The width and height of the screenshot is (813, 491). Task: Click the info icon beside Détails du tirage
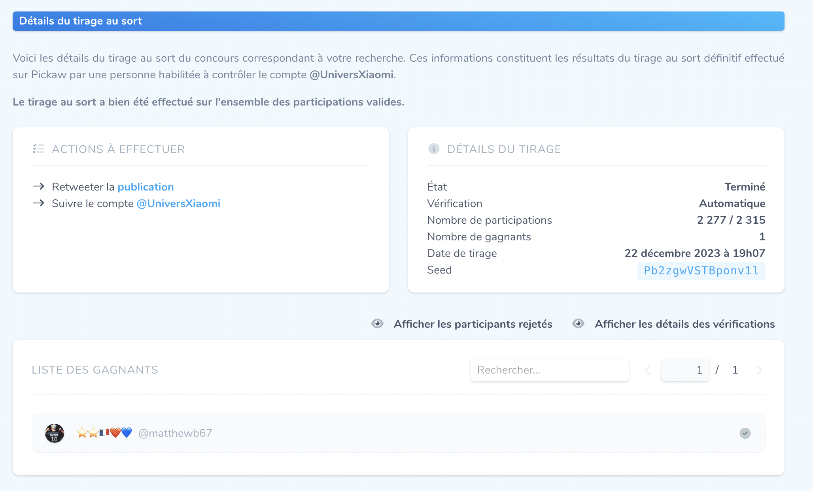click(x=434, y=149)
